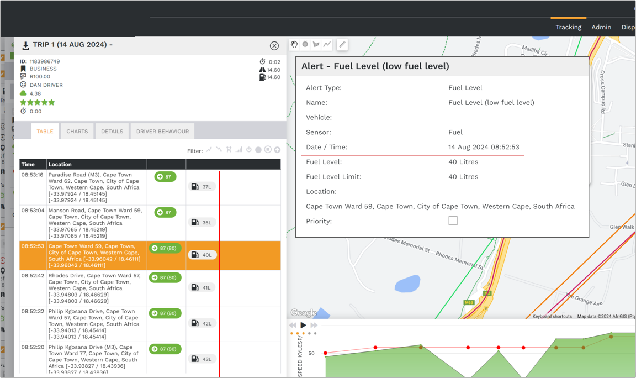636x378 pixels.
Task: Toggle the signal strength filter icon
Action: 239,150
